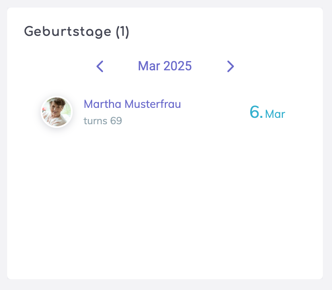332x290 pixels.
Task: Select the large birthday day number 6
Action: pyautogui.click(x=255, y=112)
